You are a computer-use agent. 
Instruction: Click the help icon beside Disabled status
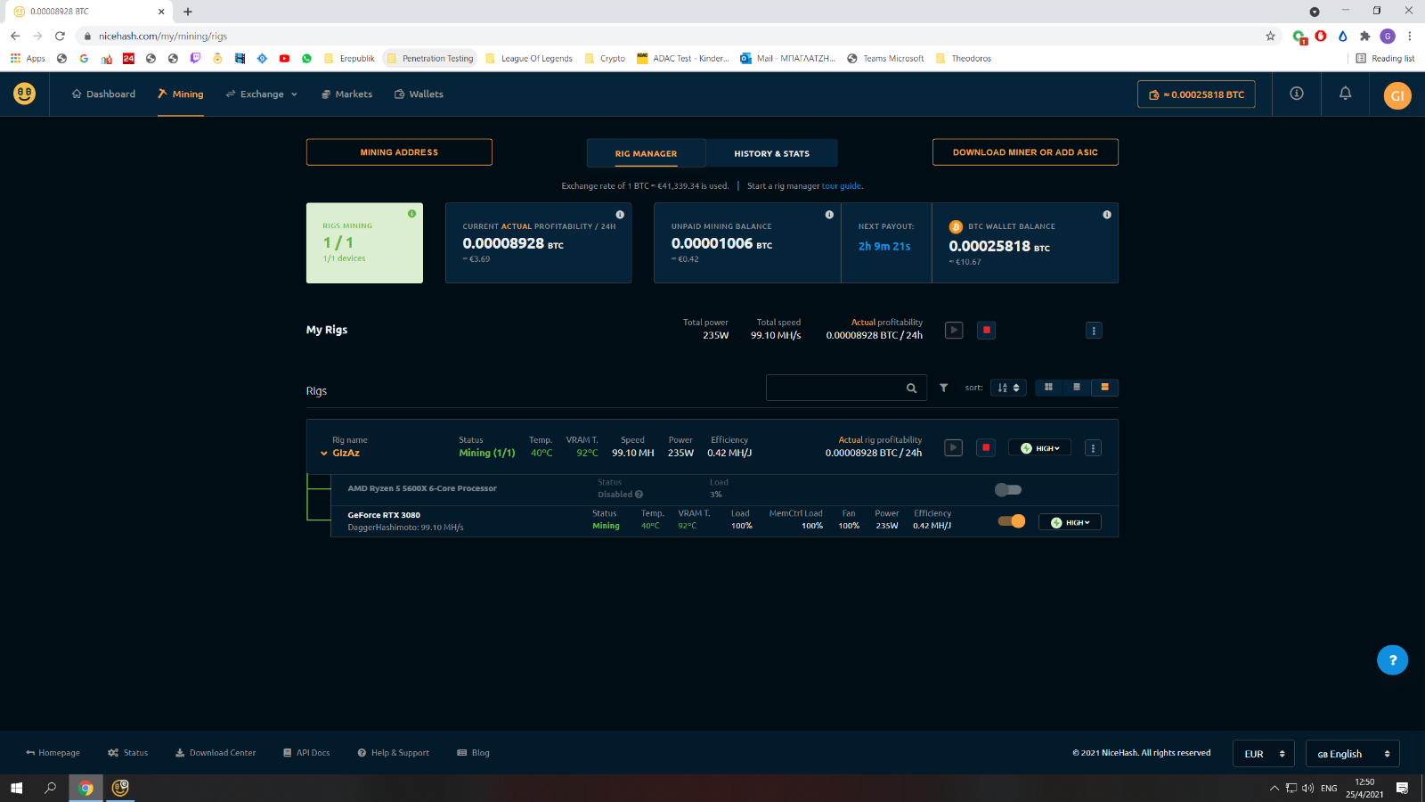[639, 495]
